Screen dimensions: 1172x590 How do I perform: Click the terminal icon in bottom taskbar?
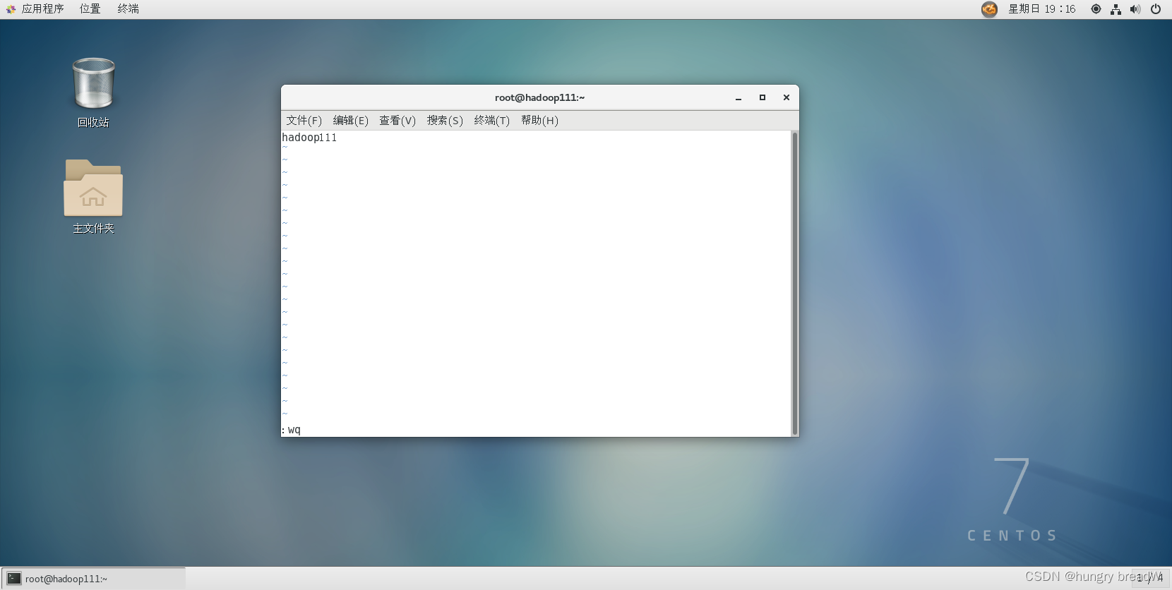pos(14,579)
